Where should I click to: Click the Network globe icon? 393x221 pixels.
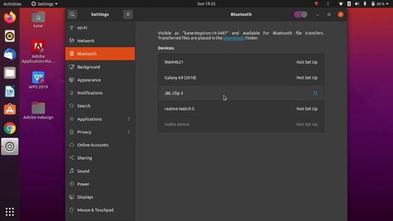click(72, 41)
